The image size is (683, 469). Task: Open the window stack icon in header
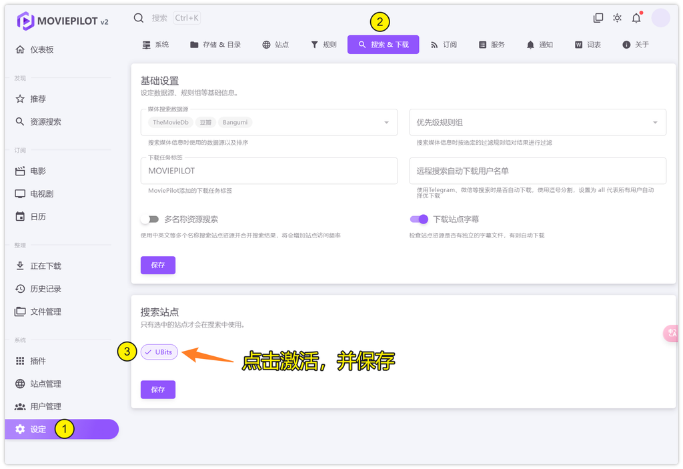(x=598, y=18)
